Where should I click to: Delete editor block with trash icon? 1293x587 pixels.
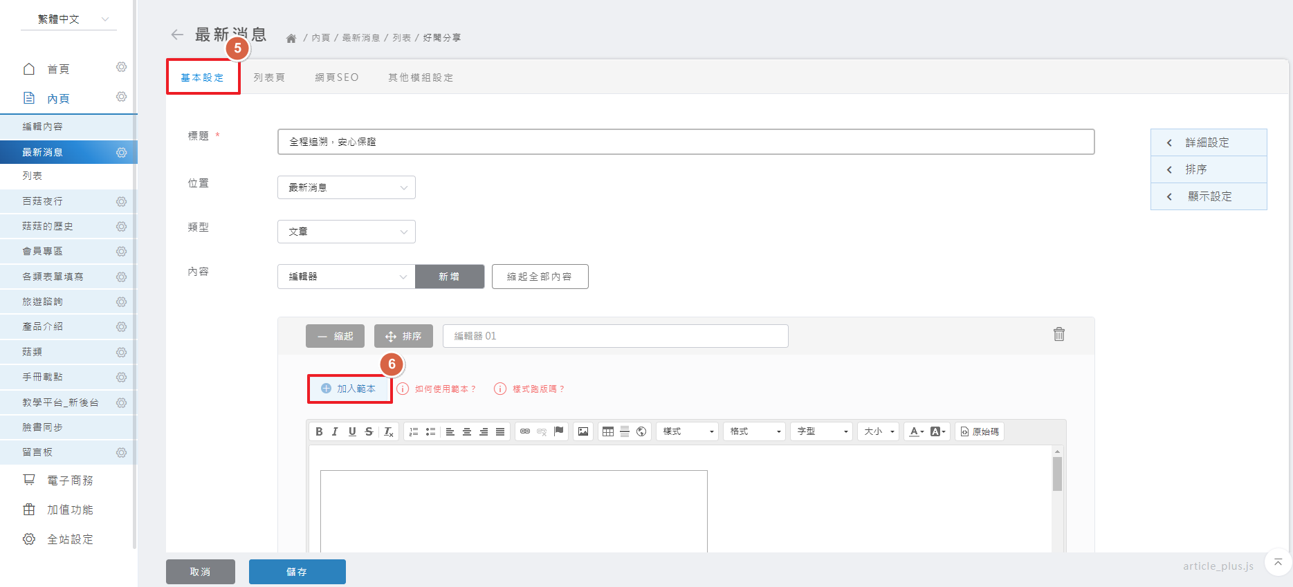tap(1058, 335)
